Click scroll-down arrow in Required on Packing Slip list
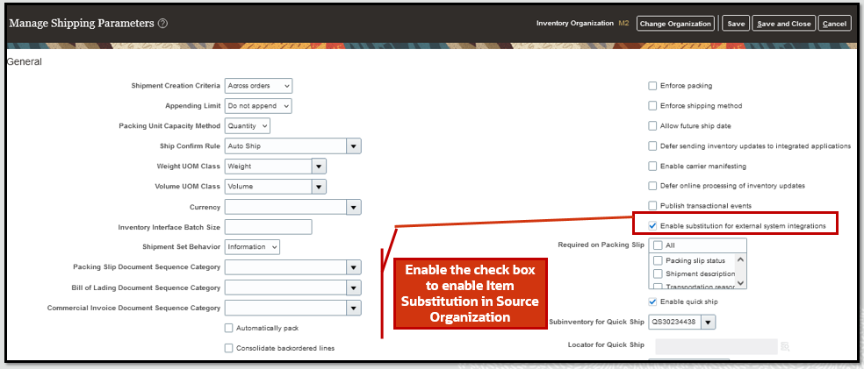 pos(740,283)
